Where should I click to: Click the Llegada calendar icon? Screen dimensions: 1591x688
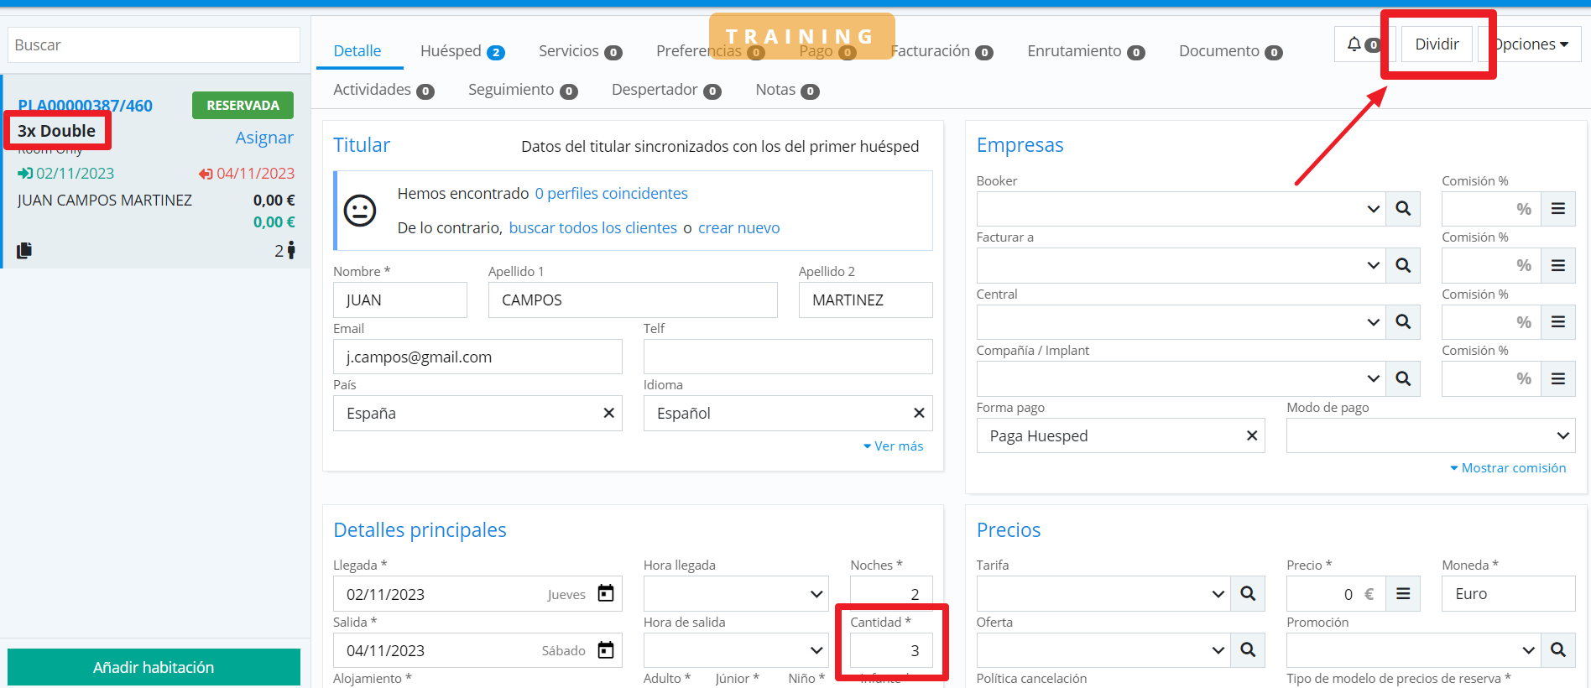click(605, 594)
